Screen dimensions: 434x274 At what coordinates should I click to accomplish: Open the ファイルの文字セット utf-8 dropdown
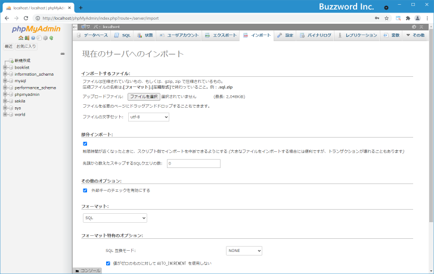[x=148, y=117]
